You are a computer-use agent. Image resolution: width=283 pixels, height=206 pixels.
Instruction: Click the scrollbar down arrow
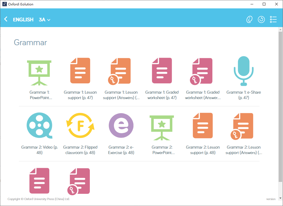click(280, 198)
